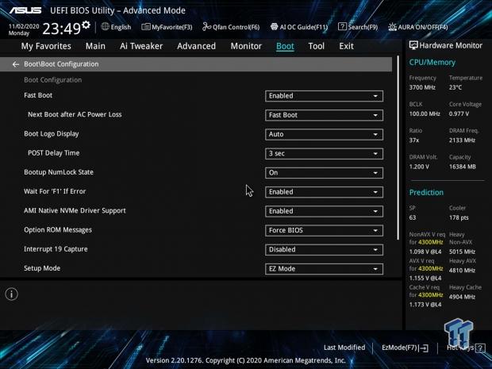Select the Bootup NumLock State label
Screen dimensions: 492x369
[59, 172]
